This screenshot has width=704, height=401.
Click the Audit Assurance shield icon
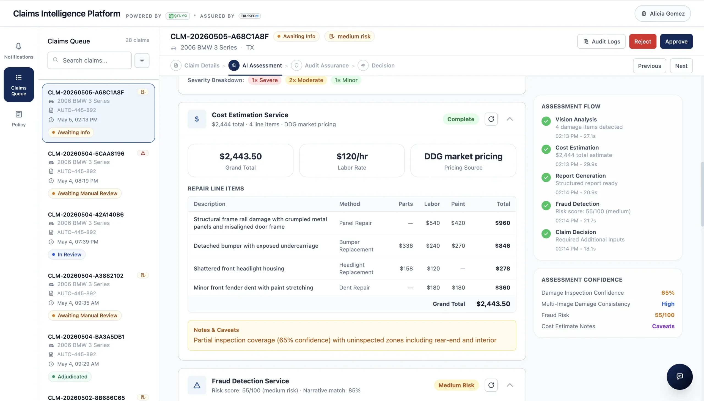click(x=296, y=65)
